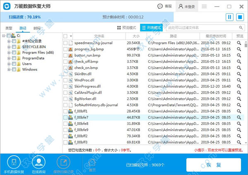Open customer service (客服)
This screenshot has width=248, height=175.
164,6
